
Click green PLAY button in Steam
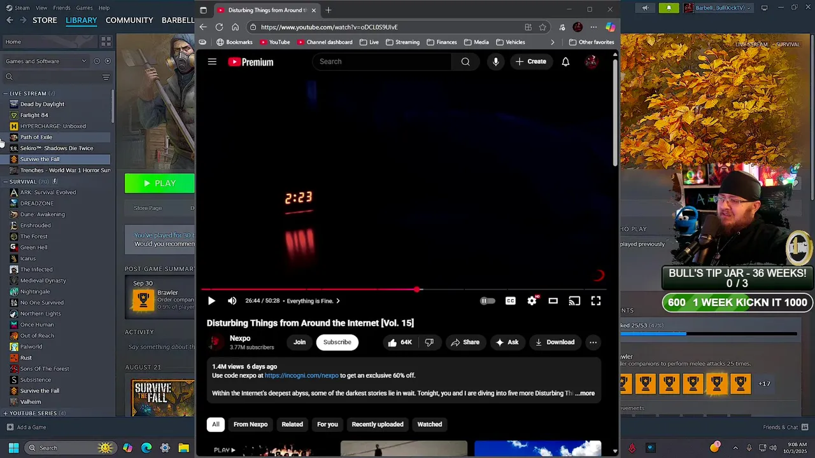(160, 183)
